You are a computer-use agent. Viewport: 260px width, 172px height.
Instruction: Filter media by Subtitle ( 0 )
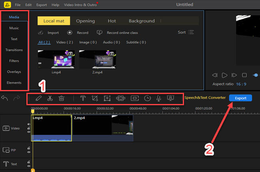coord(136,42)
